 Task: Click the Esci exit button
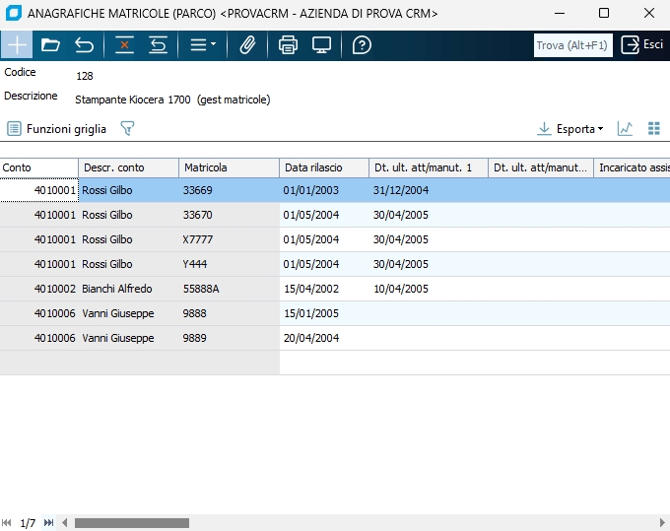(642, 45)
